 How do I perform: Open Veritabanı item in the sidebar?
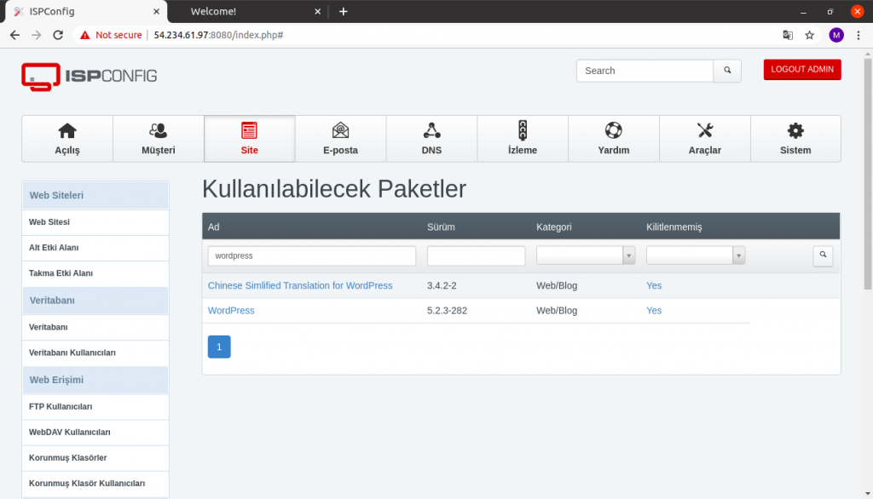pos(95,327)
